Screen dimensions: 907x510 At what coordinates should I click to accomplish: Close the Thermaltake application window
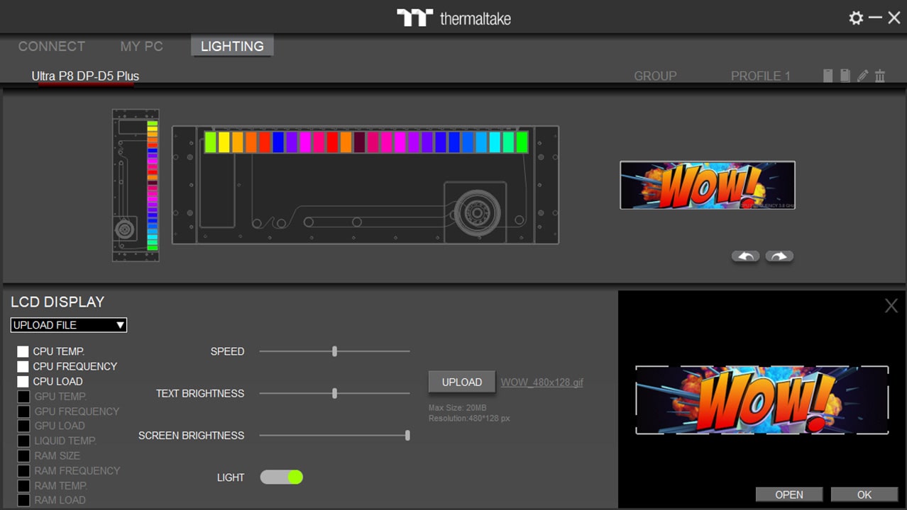tap(894, 18)
